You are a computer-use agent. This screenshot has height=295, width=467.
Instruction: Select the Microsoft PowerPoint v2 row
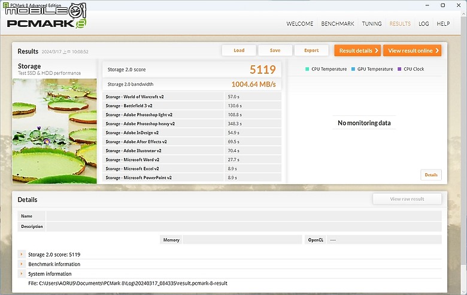coord(192,177)
